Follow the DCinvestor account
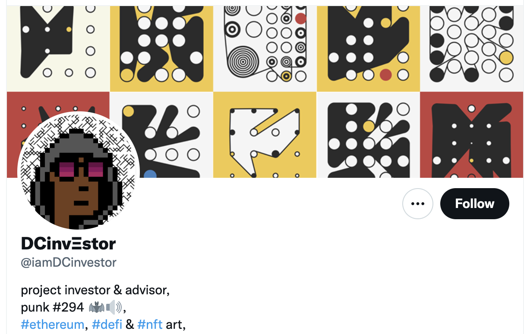Viewport: 524px width, 334px height. tap(474, 204)
